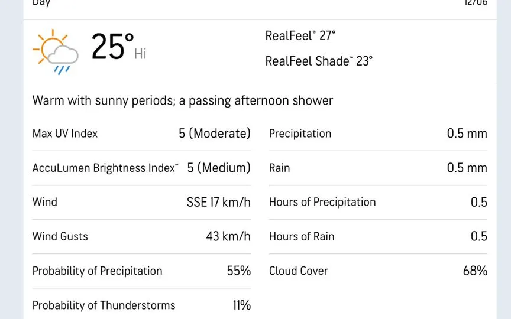The width and height of the screenshot is (511, 319).
Task: Click the 5 (Moderate) UV value
Action: point(215,134)
